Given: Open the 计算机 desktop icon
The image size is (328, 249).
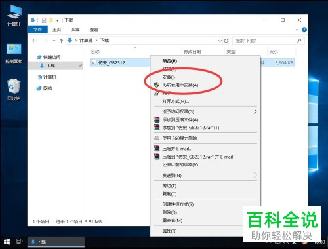Looking at the screenshot, I should pos(14,15).
